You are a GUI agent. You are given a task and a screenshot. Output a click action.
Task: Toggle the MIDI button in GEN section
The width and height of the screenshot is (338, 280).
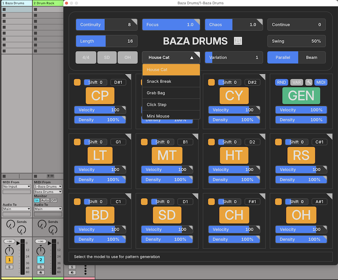pyautogui.click(x=321, y=82)
